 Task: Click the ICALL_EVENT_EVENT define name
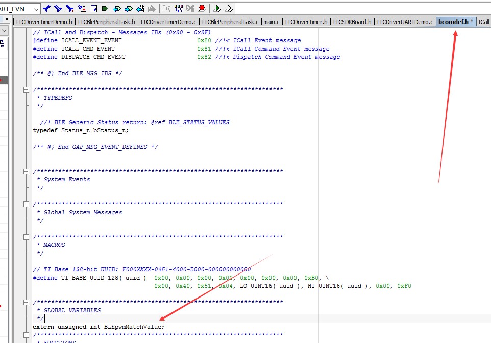point(91,40)
